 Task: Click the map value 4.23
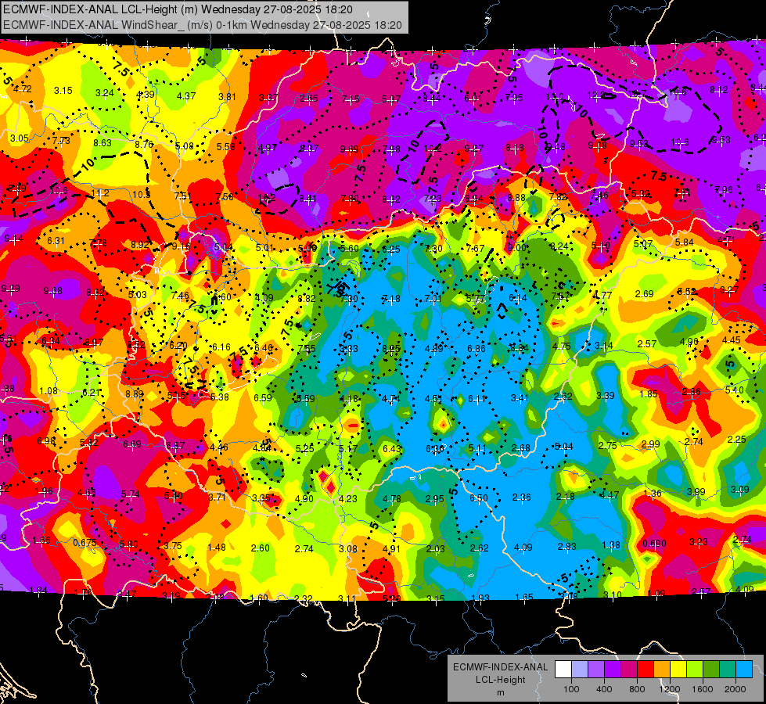[348, 499]
